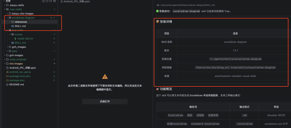This screenshot has height=128, width=291.
Task: Switch to the Android_IPC_详解.pptx editor tab
Action: coord(75,1)
